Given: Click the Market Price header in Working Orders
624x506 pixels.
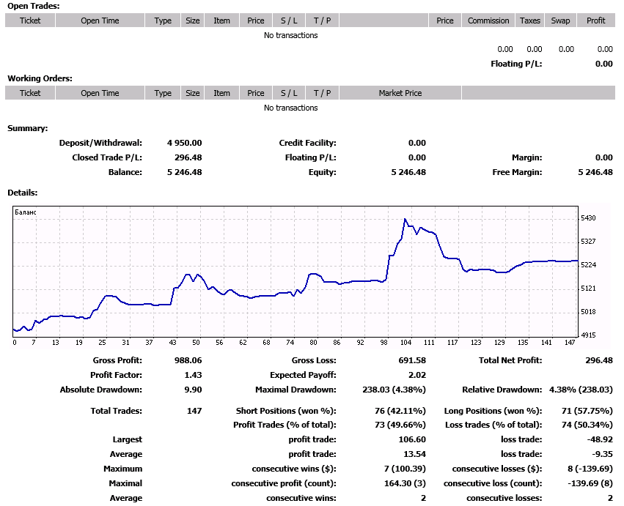Looking at the screenshot, I should point(400,93).
